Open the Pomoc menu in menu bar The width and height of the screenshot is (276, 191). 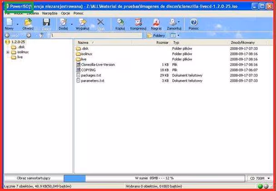pos(79,13)
